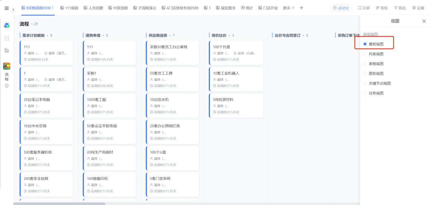Open the 10台中央空调 card
This screenshot has height=205, width=430.
46,132
